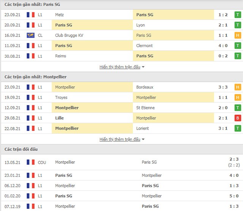This screenshot has height=211, width=243.
Task: Click the green T badge for Clermont match
Action: (x=238, y=46)
